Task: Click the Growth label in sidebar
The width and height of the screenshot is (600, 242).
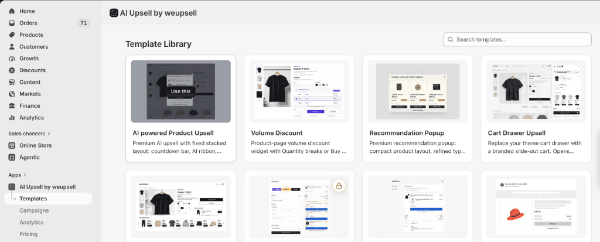Action: (29, 59)
